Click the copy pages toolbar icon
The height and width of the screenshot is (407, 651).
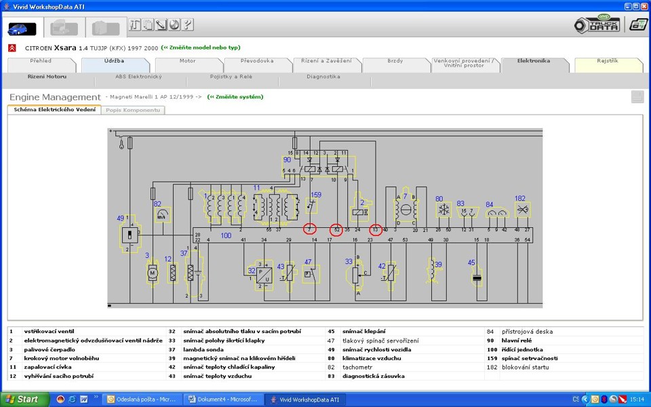(x=148, y=25)
